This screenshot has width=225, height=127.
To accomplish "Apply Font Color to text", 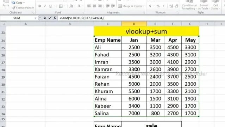I will point(79,6).
